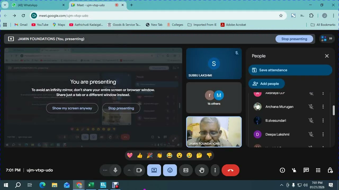Viewport: 339px width, 190px height.
Task: Mute Deepa Lakshmi's microphone
Action: coord(311,134)
